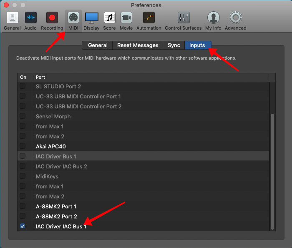This screenshot has height=248, width=292.
Task: Open the Movie preferences icon
Action: click(x=126, y=18)
